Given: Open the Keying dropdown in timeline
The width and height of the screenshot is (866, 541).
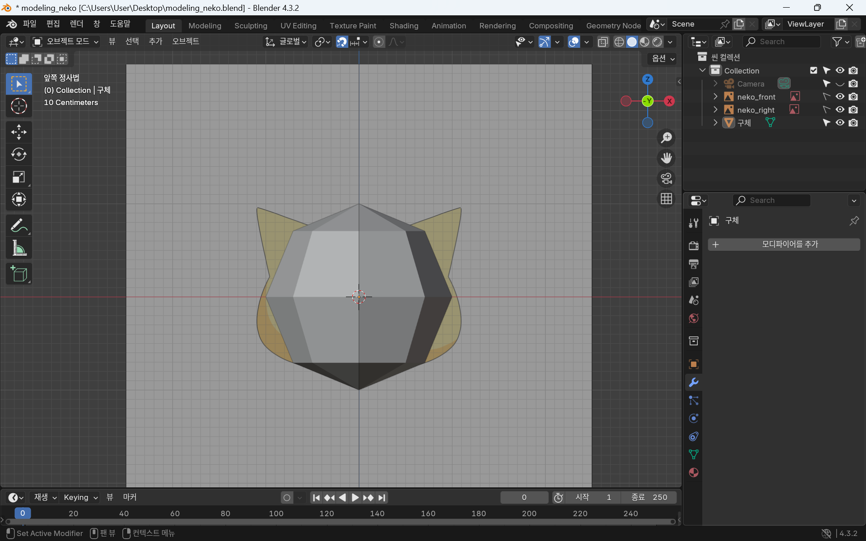Looking at the screenshot, I should click(x=81, y=497).
